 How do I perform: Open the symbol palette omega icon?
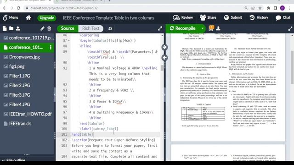point(110,28)
